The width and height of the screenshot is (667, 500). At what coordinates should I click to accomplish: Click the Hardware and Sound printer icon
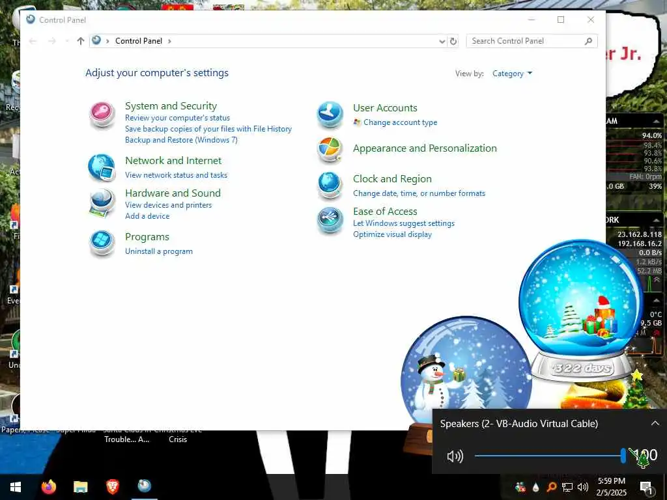[x=102, y=203]
